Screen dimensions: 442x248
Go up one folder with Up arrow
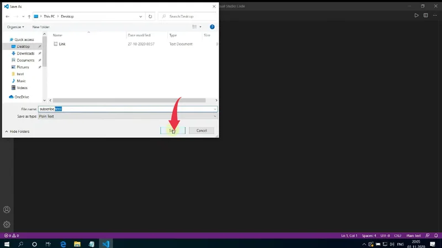coord(29,17)
